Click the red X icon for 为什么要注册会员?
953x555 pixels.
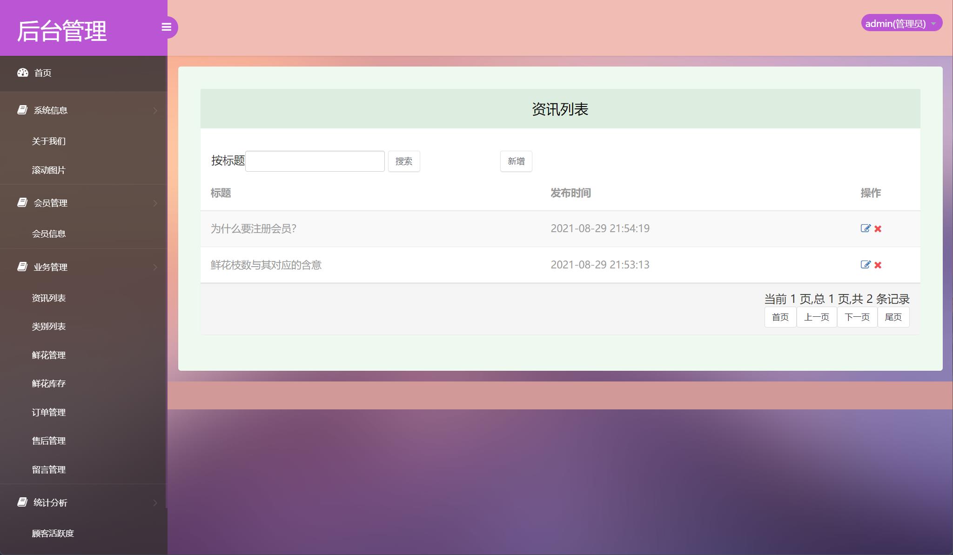[x=877, y=228]
